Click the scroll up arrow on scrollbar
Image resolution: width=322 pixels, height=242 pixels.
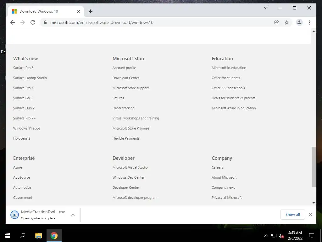[314, 31]
